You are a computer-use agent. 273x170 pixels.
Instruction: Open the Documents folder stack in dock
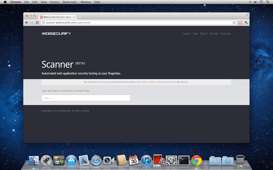215,161
